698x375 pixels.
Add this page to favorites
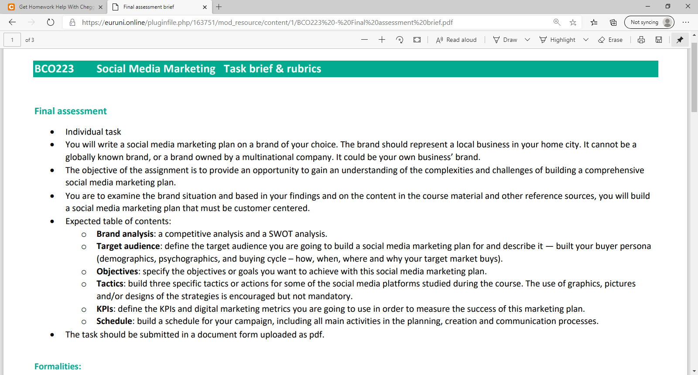[573, 22]
